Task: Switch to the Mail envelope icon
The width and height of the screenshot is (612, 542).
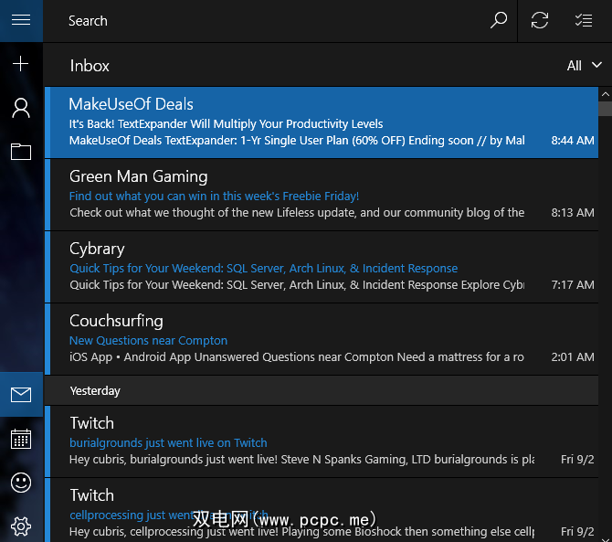Action: coord(21,395)
